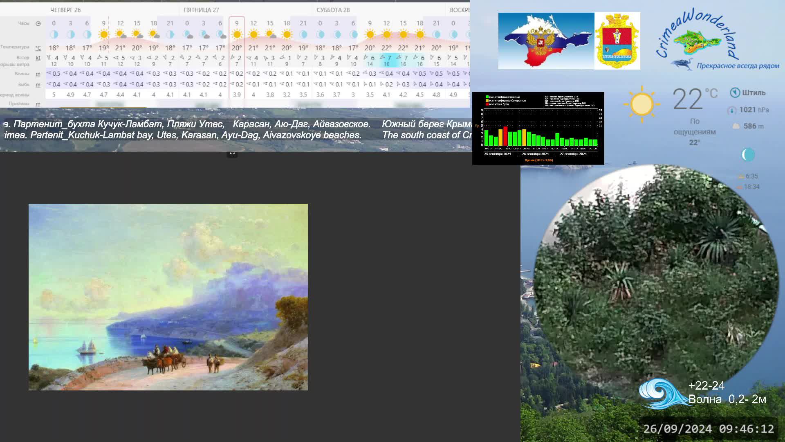The width and height of the screenshot is (785, 442).
Task: Click the 1021 hPa pressure value
Action: 754,110
